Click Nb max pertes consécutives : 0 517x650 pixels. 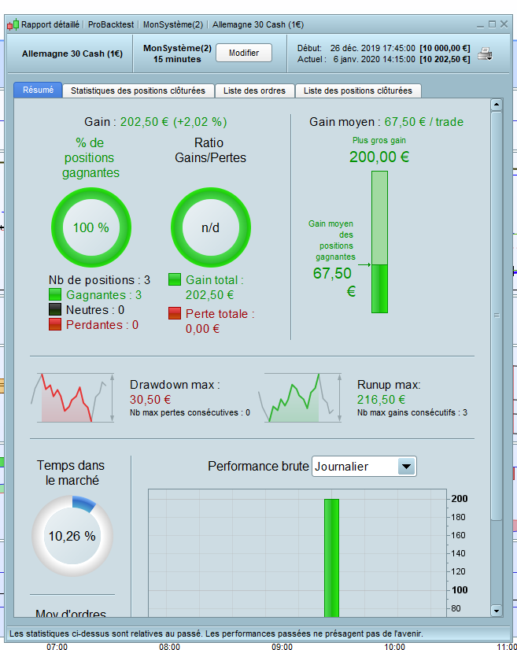(190, 412)
